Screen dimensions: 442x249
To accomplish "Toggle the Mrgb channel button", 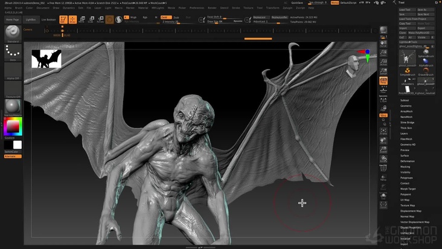I will pyautogui.click(x=133, y=18).
